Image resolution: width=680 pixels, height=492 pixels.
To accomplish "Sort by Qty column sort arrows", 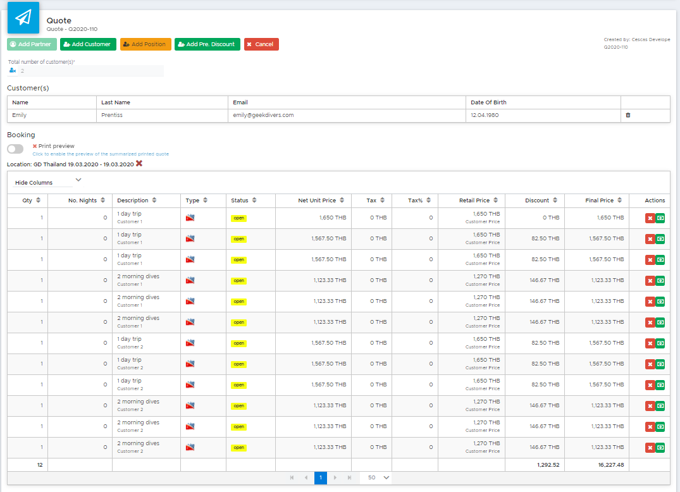I will 38,200.
